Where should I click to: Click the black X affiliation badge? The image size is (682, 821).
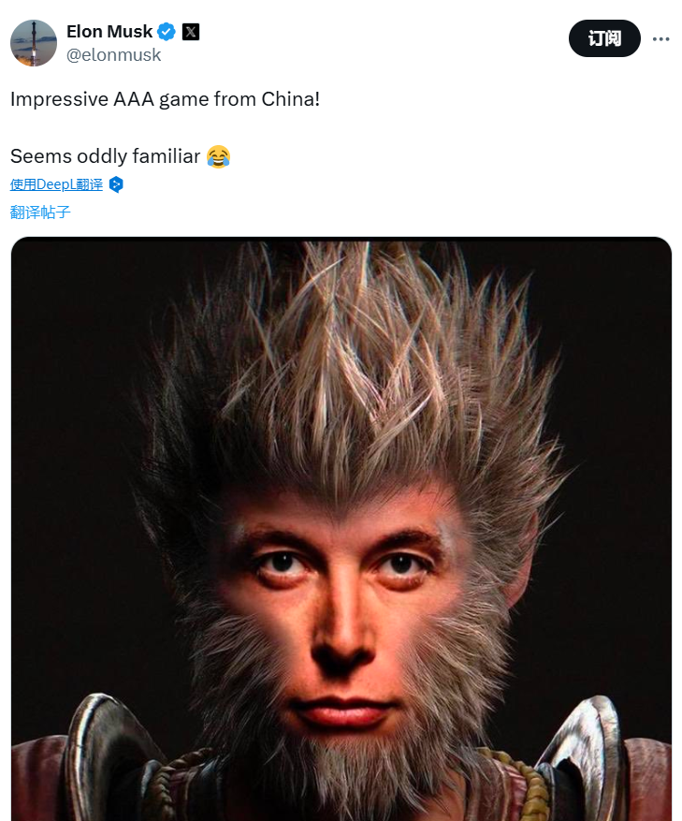(x=191, y=32)
